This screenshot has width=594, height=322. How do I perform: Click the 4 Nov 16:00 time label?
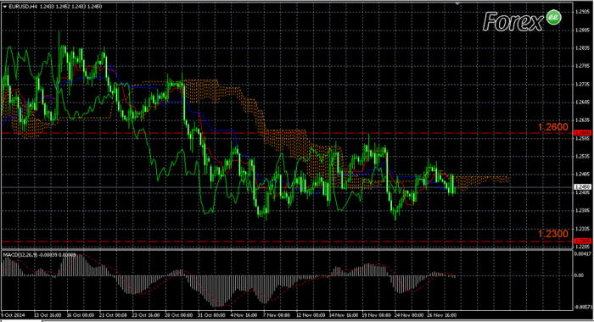244,315
